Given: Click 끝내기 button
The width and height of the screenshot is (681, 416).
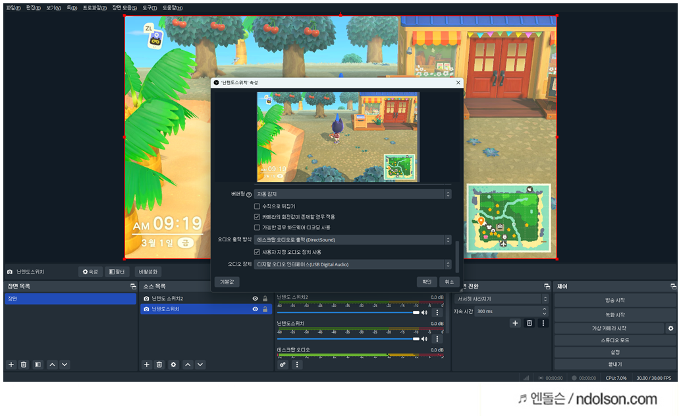Looking at the screenshot, I should [x=615, y=364].
